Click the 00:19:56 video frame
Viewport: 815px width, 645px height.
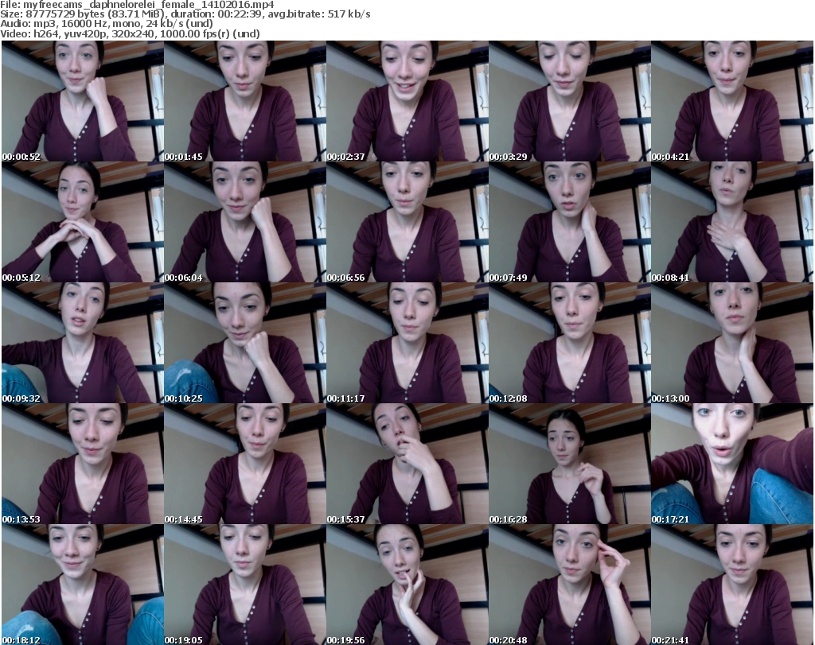tap(407, 585)
